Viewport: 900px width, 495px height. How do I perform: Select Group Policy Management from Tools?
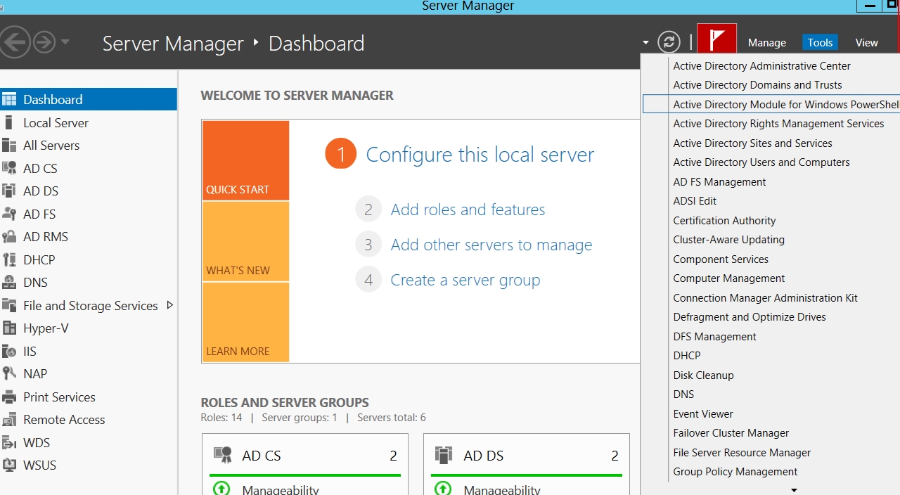pyautogui.click(x=735, y=472)
